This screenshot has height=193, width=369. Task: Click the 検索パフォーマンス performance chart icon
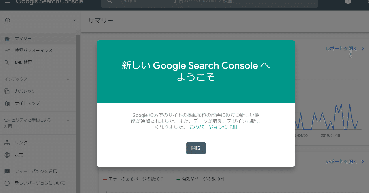pos(7,50)
